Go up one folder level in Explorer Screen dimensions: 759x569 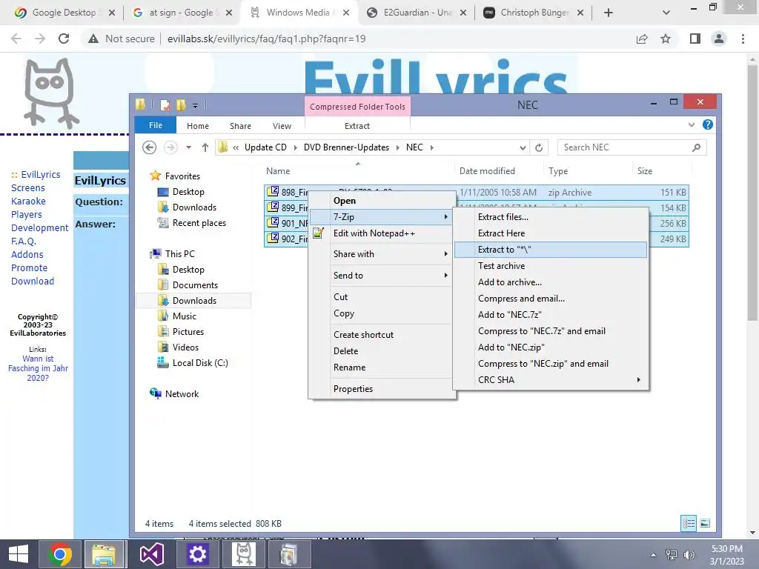pos(205,147)
